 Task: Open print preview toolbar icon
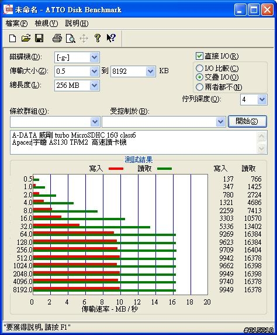click(x=70, y=39)
